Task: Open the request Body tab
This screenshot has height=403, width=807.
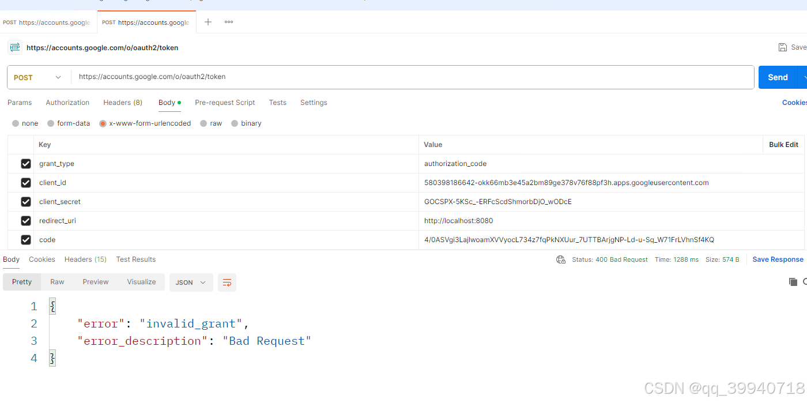Action: (169, 103)
